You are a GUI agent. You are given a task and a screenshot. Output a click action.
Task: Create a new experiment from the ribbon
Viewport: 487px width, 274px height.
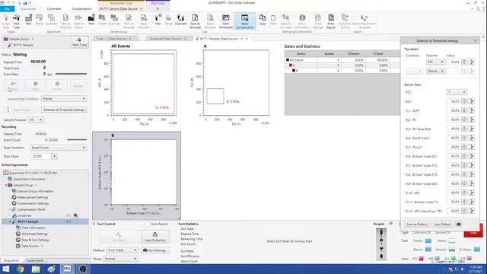[x=28, y=21]
